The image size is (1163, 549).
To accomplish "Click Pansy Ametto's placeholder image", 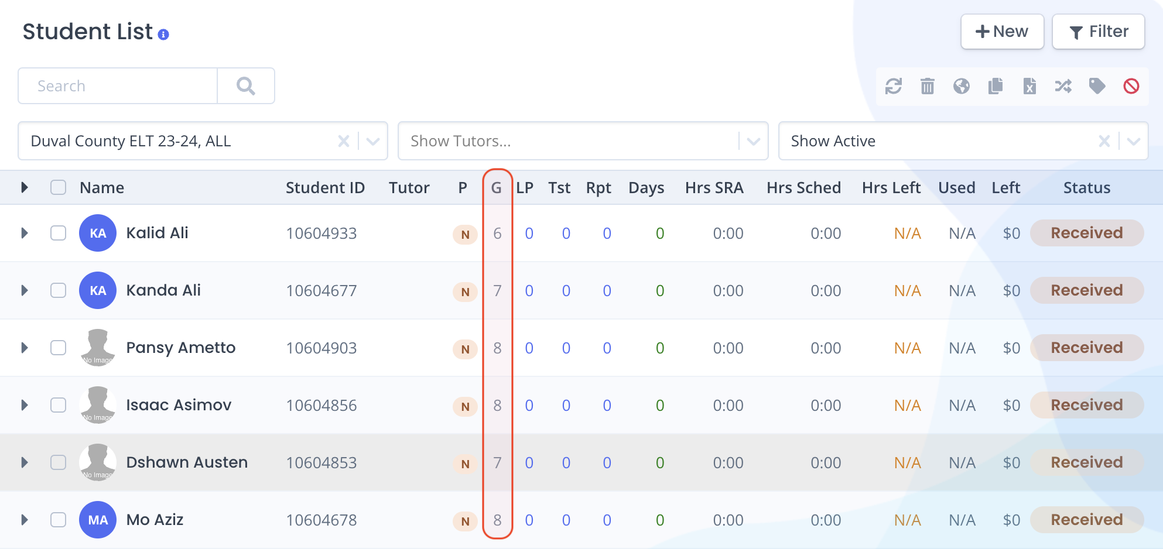I will (98, 348).
